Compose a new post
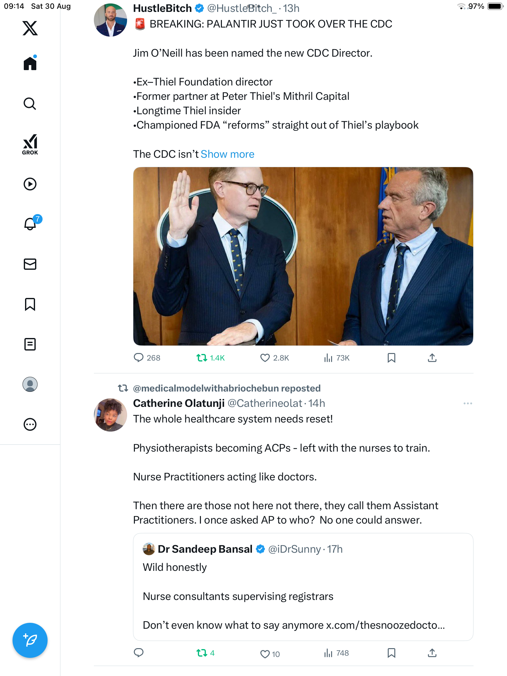Screen dimensions: 507x676 30,640
